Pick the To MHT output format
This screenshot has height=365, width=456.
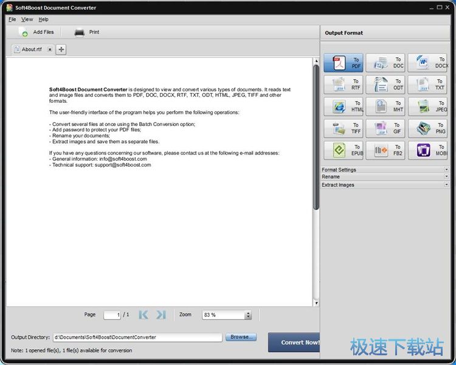pos(385,106)
